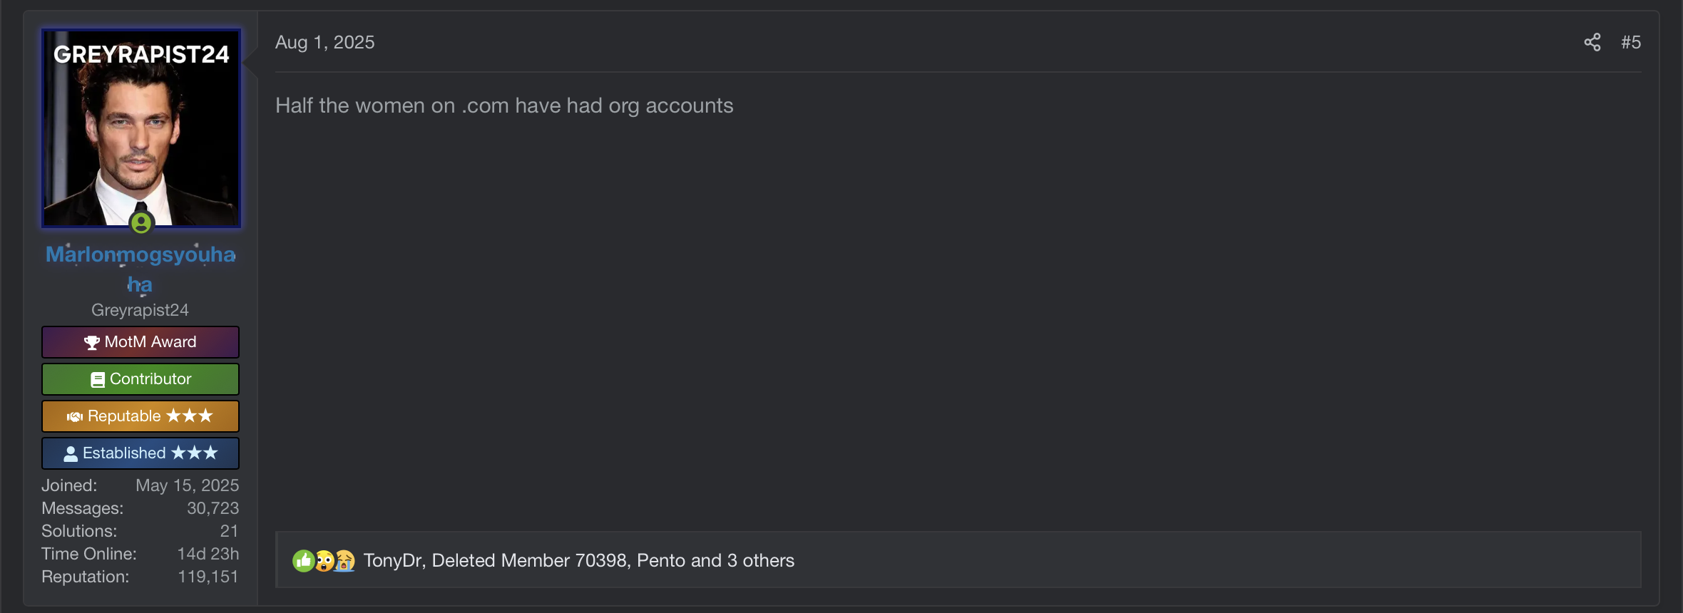The height and width of the screenshot is (613, 1683).
Task: Click the person icon on Established badge
Action: click(71, 454)
